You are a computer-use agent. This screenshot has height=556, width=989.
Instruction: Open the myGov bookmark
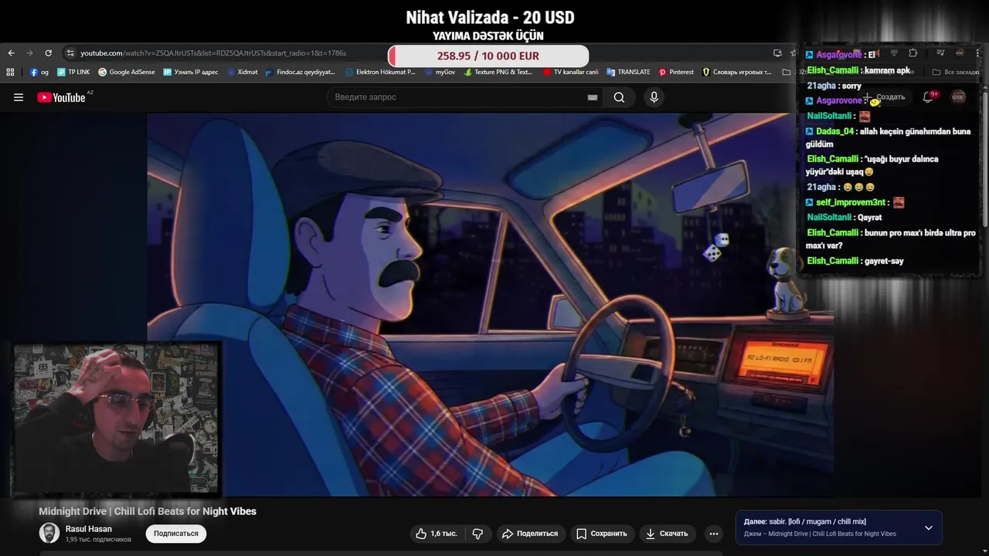[440, 72]
